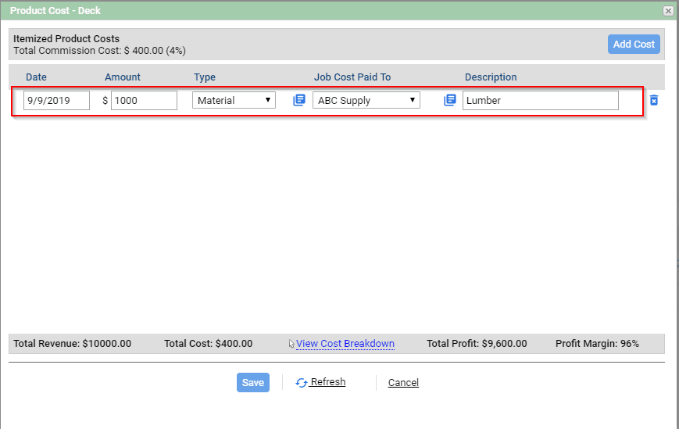Click the Profit Margin: 96% text
The height and width of the screenshot is (429, 679).
tap(597, 344)
